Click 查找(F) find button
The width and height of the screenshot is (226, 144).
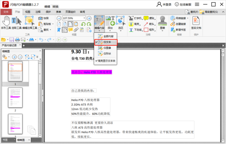coord(192,12)
